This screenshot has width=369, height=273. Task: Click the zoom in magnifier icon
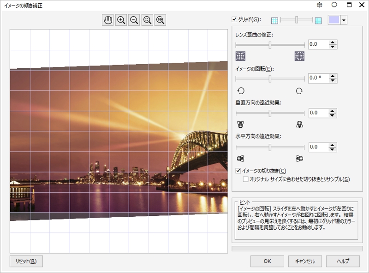click(x=121, y=20)
